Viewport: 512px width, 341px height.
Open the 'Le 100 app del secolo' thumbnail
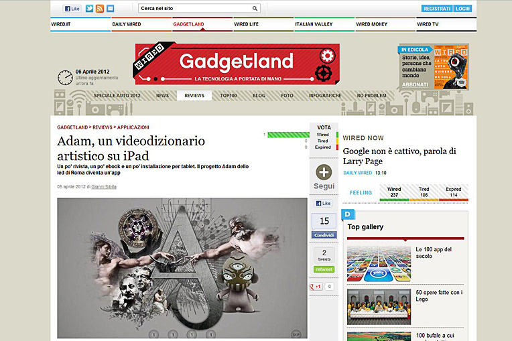379,264
